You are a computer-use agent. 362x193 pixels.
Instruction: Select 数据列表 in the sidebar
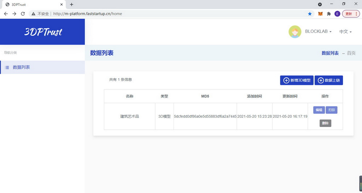coord(21,67)
